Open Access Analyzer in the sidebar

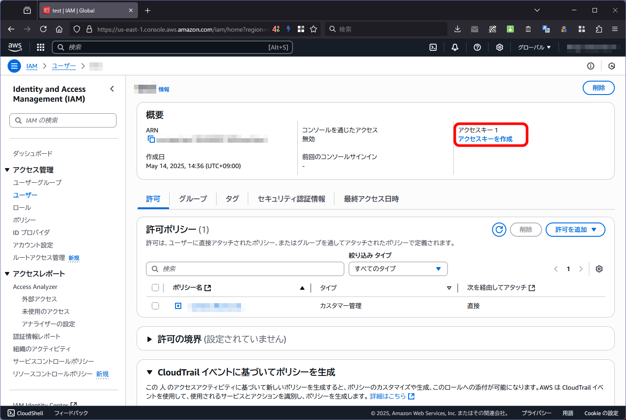coord(35,287)
